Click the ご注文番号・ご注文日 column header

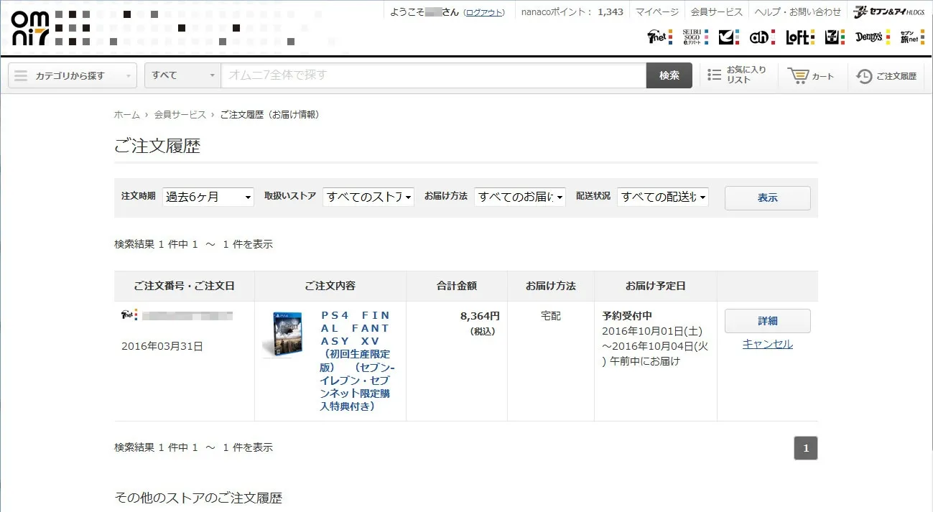(185, 286)
